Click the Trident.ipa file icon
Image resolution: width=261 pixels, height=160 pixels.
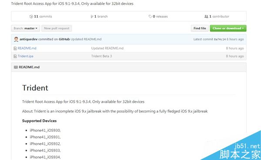pyautogui.click(x=15, y=56)
